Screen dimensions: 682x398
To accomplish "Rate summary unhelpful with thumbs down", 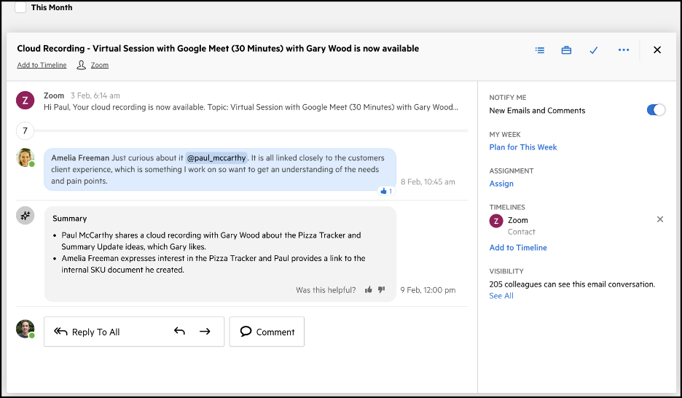I will point(382,289).
